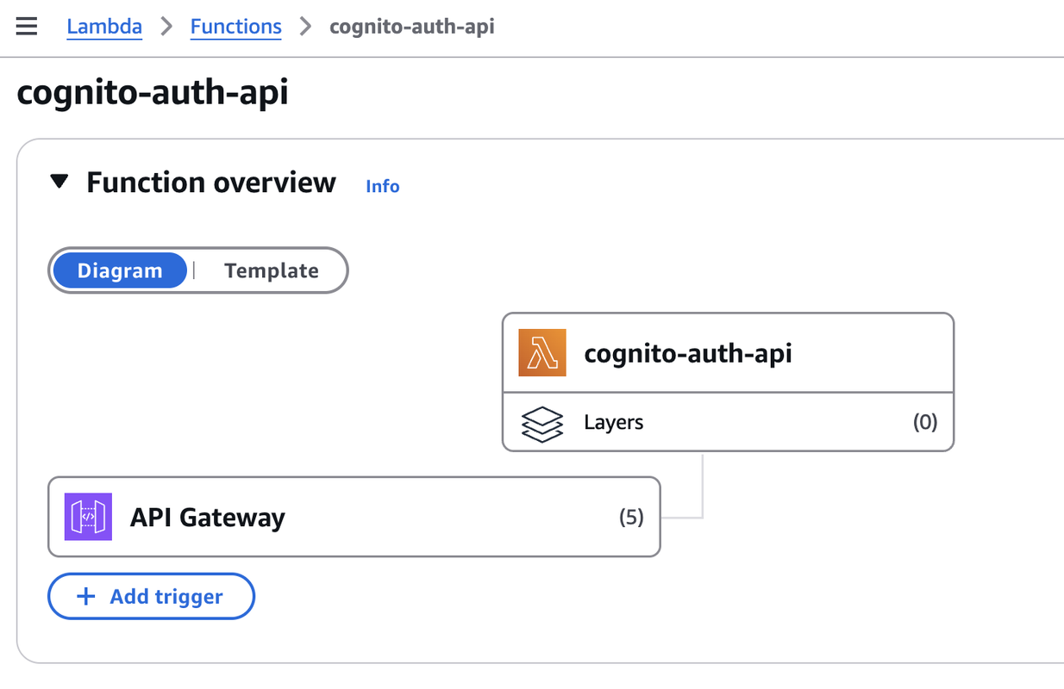Toggle the Diagram/Template view switcher
The image size is (1064, 689).
tap(197, 270)
